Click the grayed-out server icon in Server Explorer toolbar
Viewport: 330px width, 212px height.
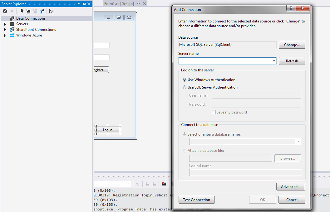point(35,11)
